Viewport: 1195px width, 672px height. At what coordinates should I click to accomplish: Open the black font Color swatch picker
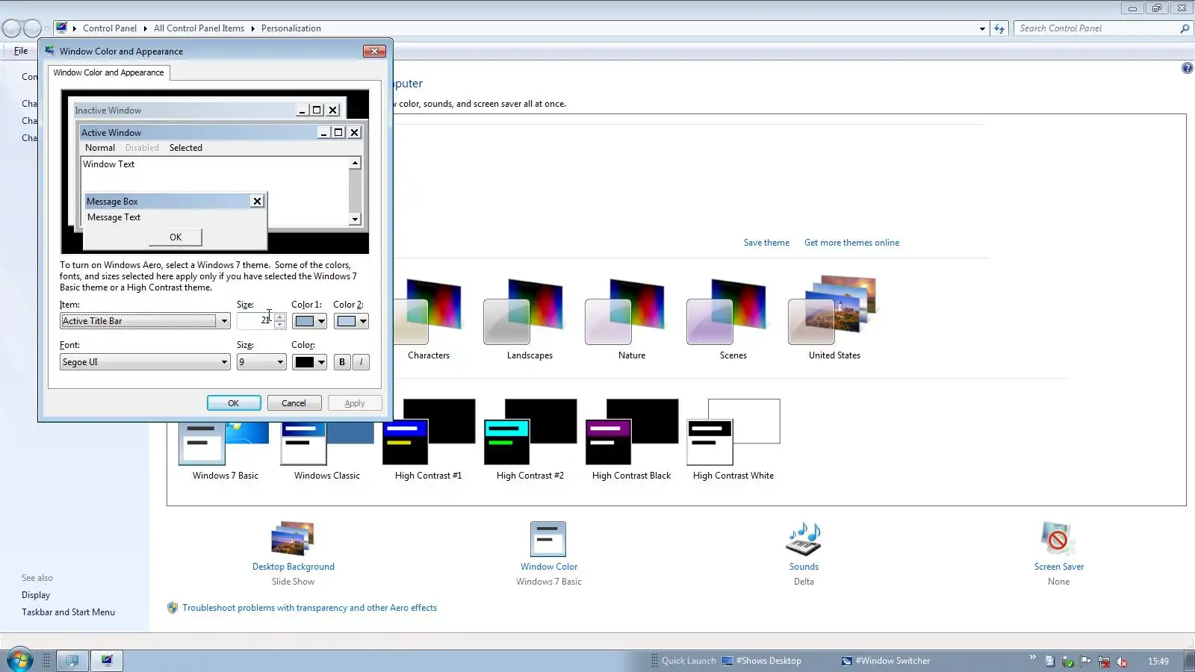point(309,362)
